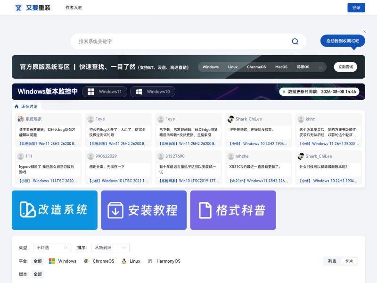Click the Linux penguin icon

click(x=124, y=261)
